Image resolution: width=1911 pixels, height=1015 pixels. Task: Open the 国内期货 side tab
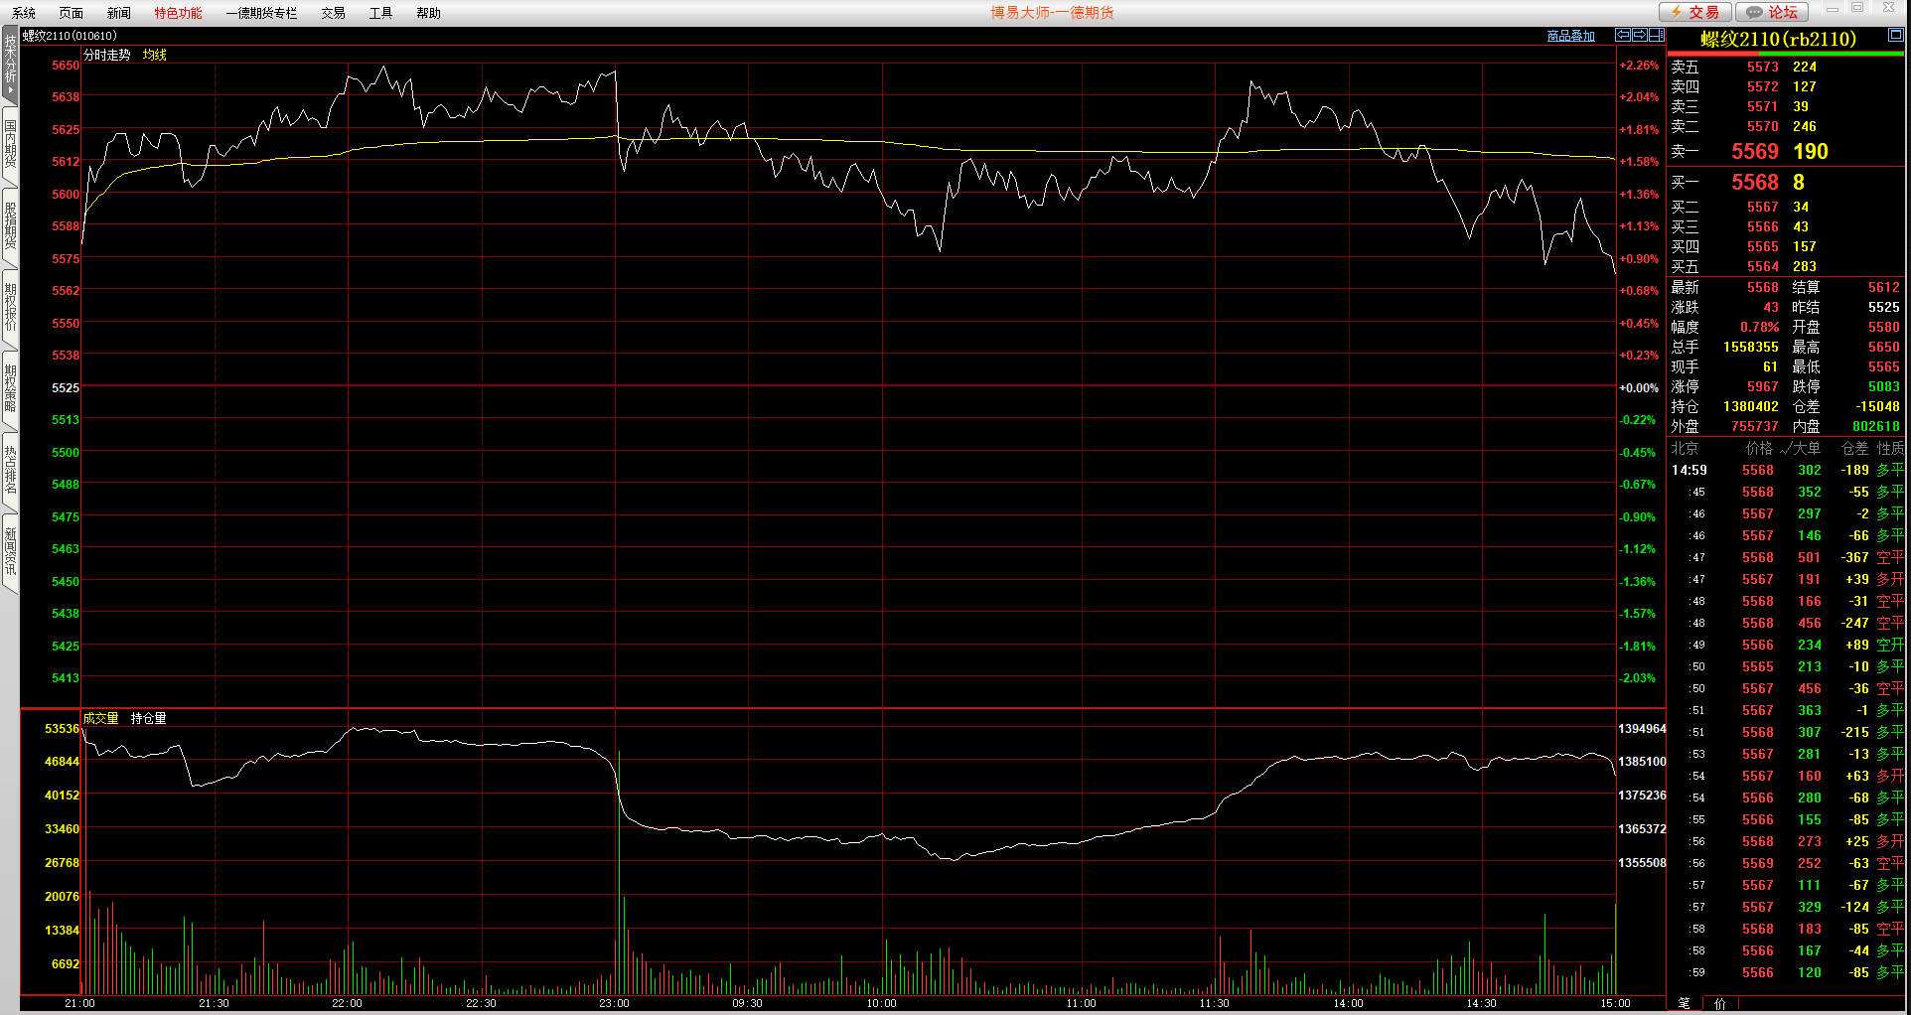10,144
